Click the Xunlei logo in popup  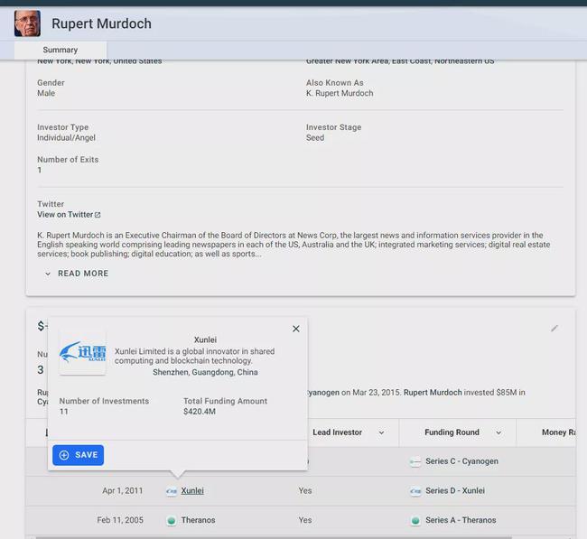tap(82, 352)
